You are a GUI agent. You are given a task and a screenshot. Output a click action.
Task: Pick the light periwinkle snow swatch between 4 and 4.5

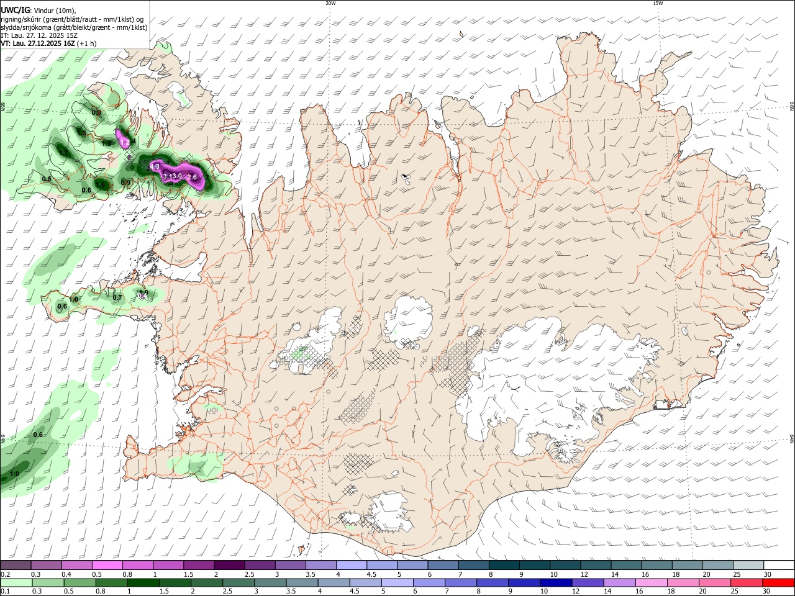tap(351, 565)
